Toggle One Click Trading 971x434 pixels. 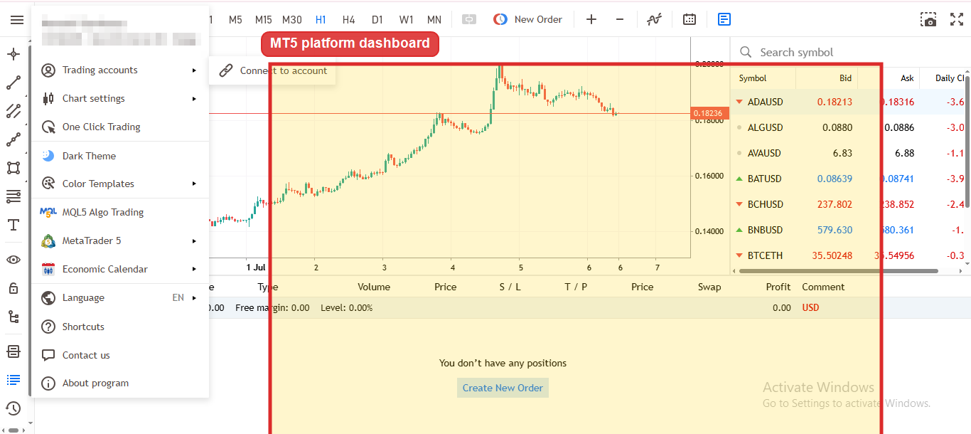[120, 127]
